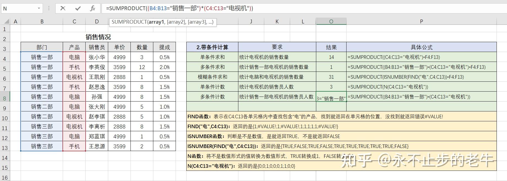The height and width of the screenshot is (181, 507).
Task: Click the 具体公式 header cell
Action: [421, 47]
